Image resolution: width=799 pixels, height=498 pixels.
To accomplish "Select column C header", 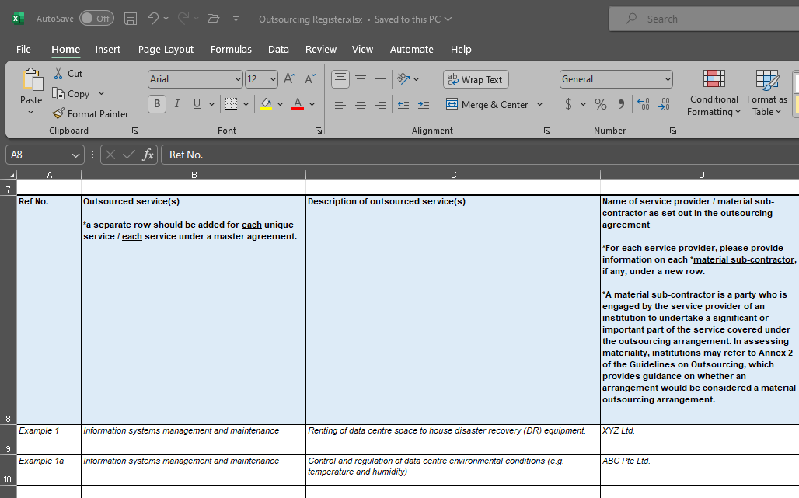I will point(453,175).
